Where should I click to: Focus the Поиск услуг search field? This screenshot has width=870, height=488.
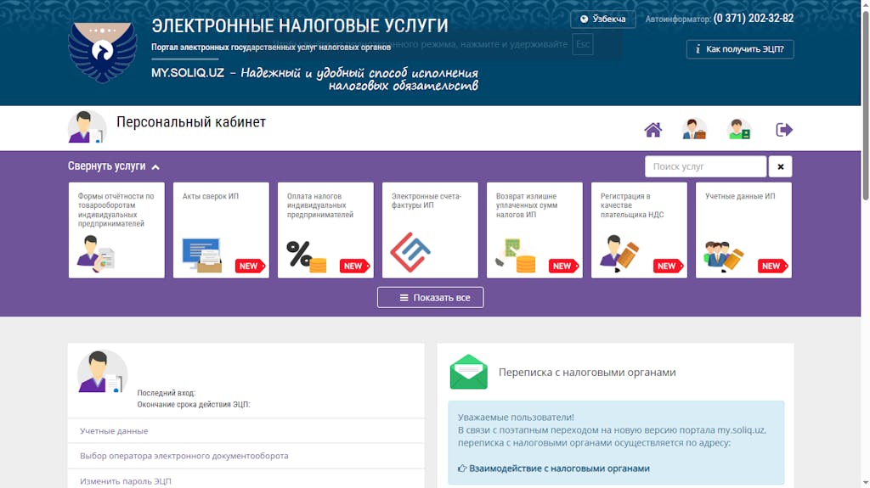pyautogui.click(x=705, y=166)
